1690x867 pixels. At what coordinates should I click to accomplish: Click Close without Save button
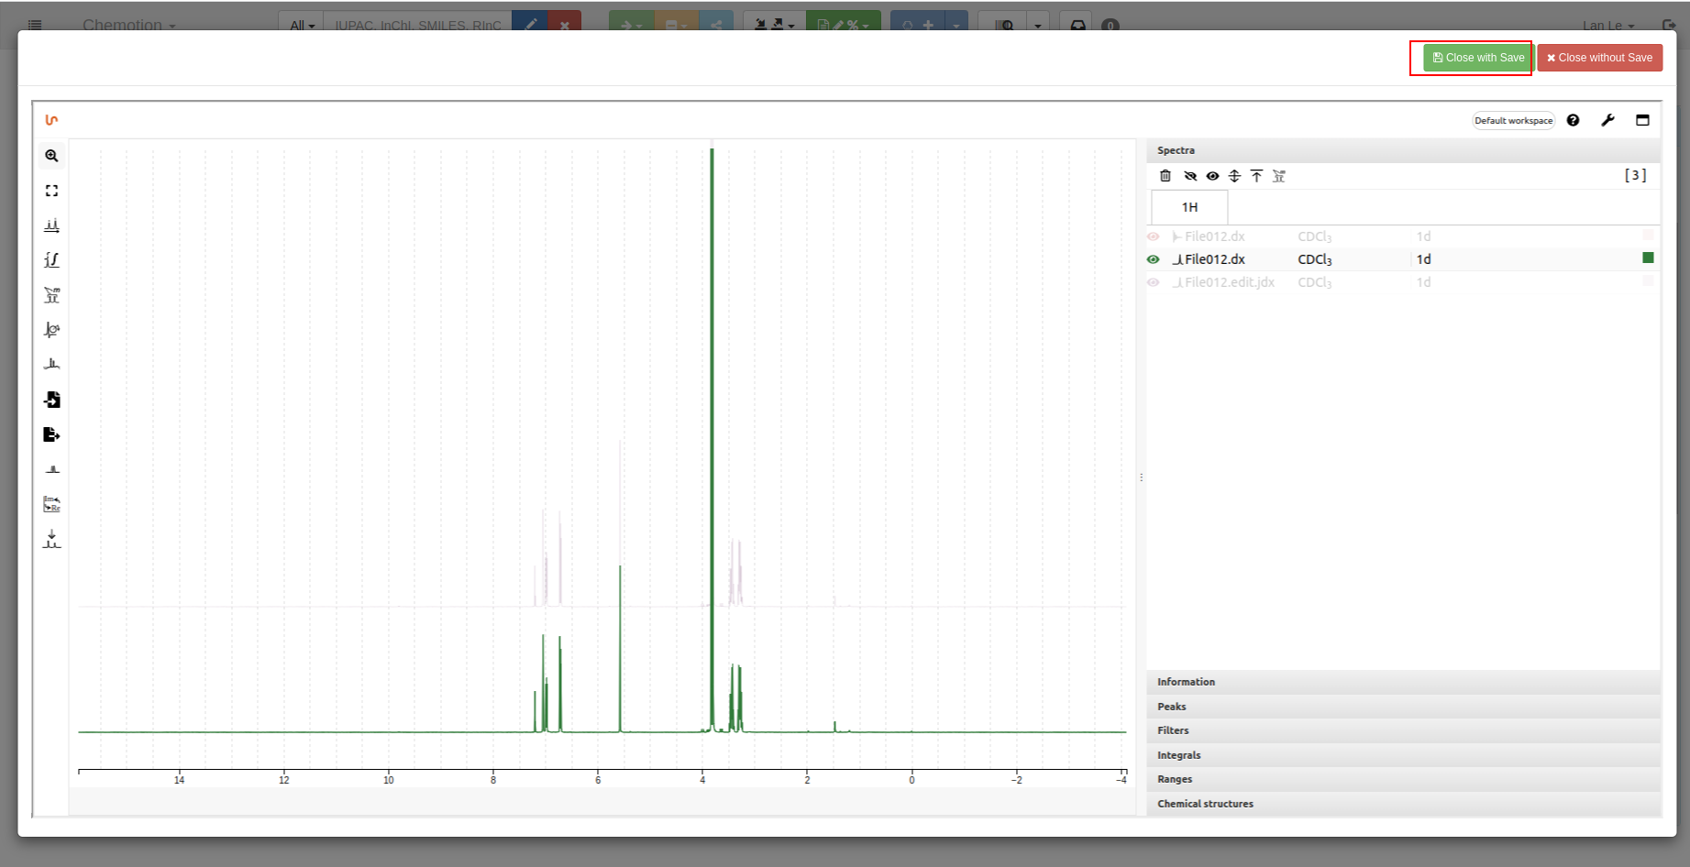tap(1599, 58)
